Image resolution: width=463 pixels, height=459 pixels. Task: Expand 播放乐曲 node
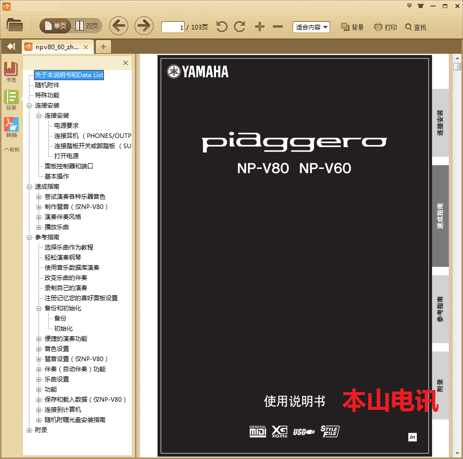39,227
